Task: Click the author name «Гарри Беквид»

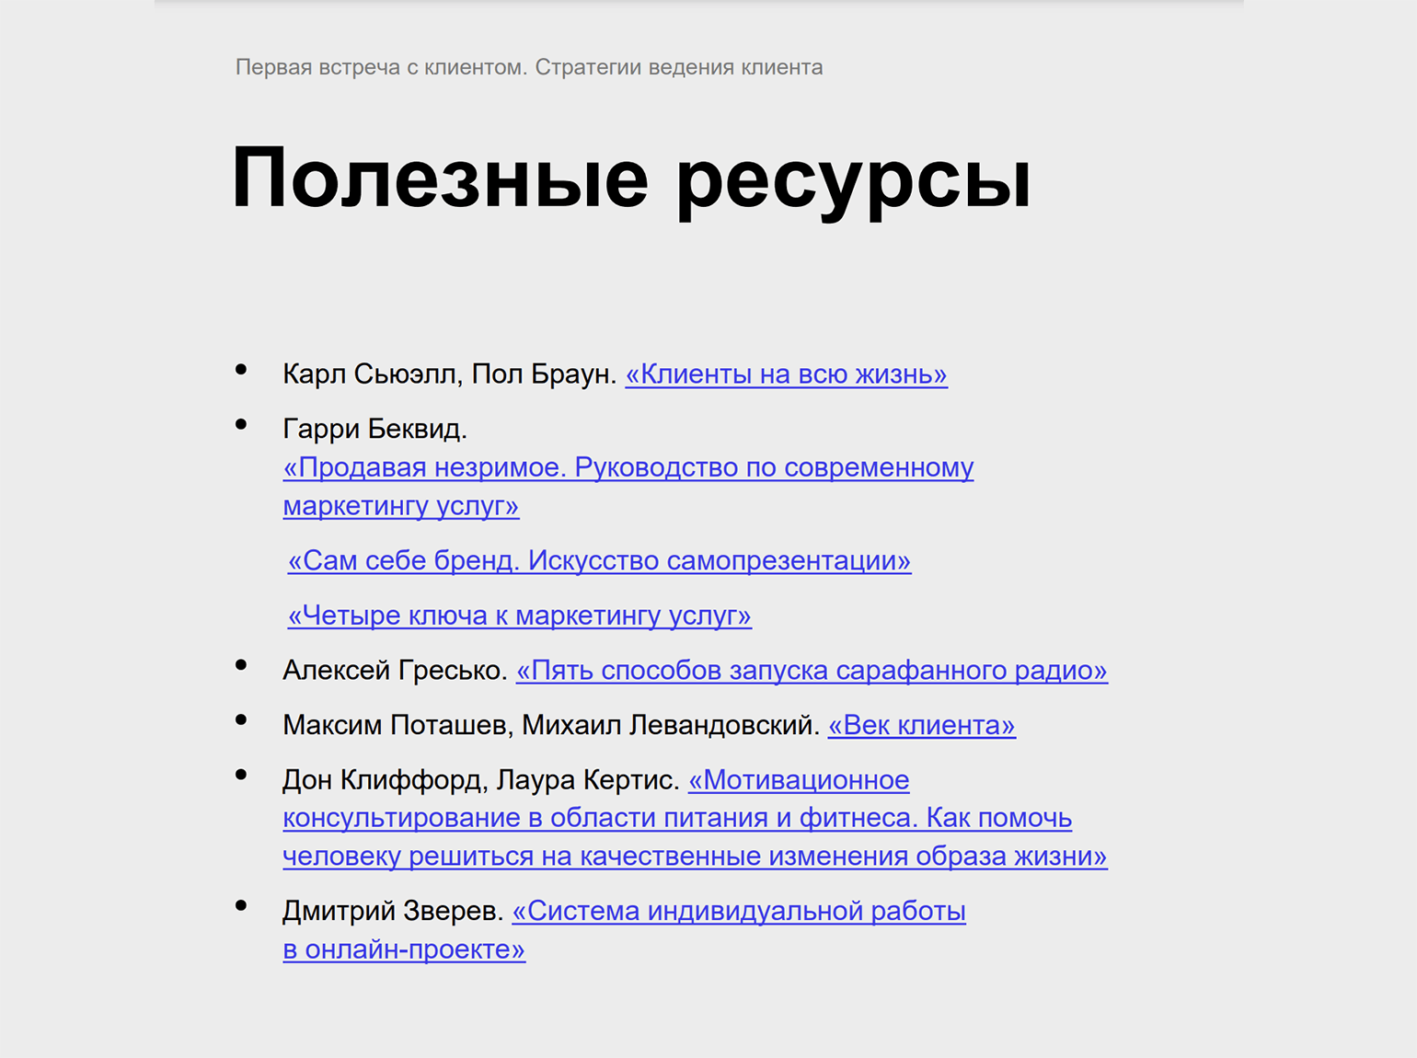Action: click(374, 429)
